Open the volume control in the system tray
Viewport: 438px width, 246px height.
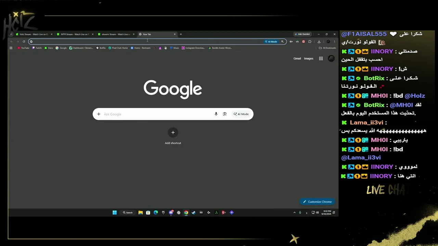[317, 213]
